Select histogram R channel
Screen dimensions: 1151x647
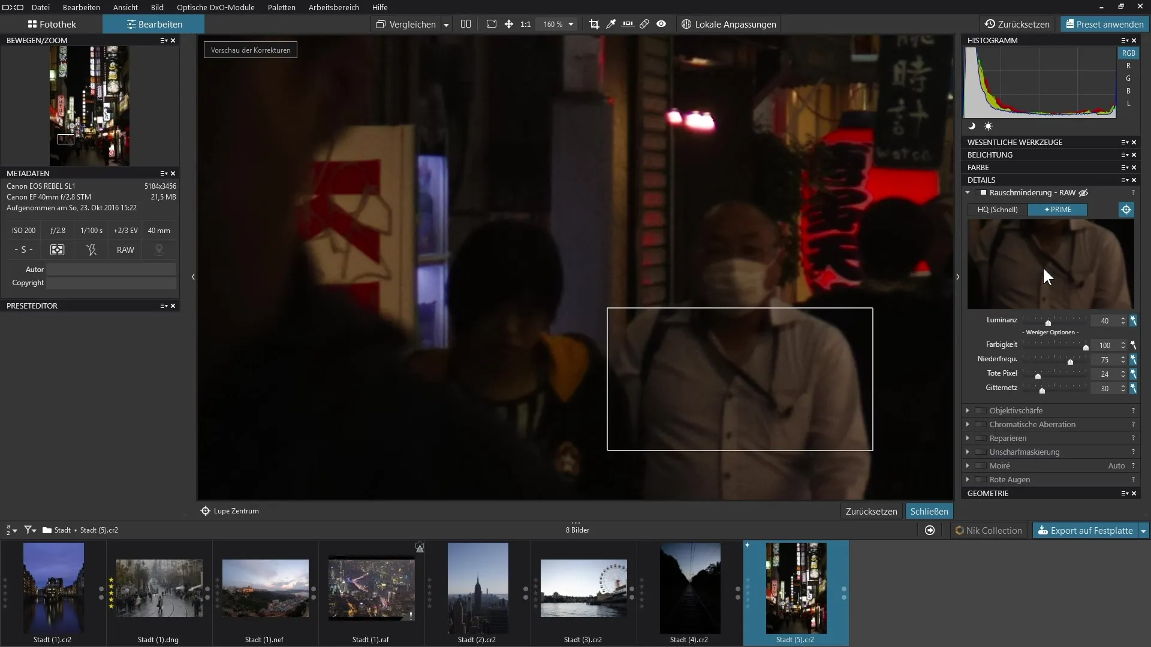[1128, 66]
